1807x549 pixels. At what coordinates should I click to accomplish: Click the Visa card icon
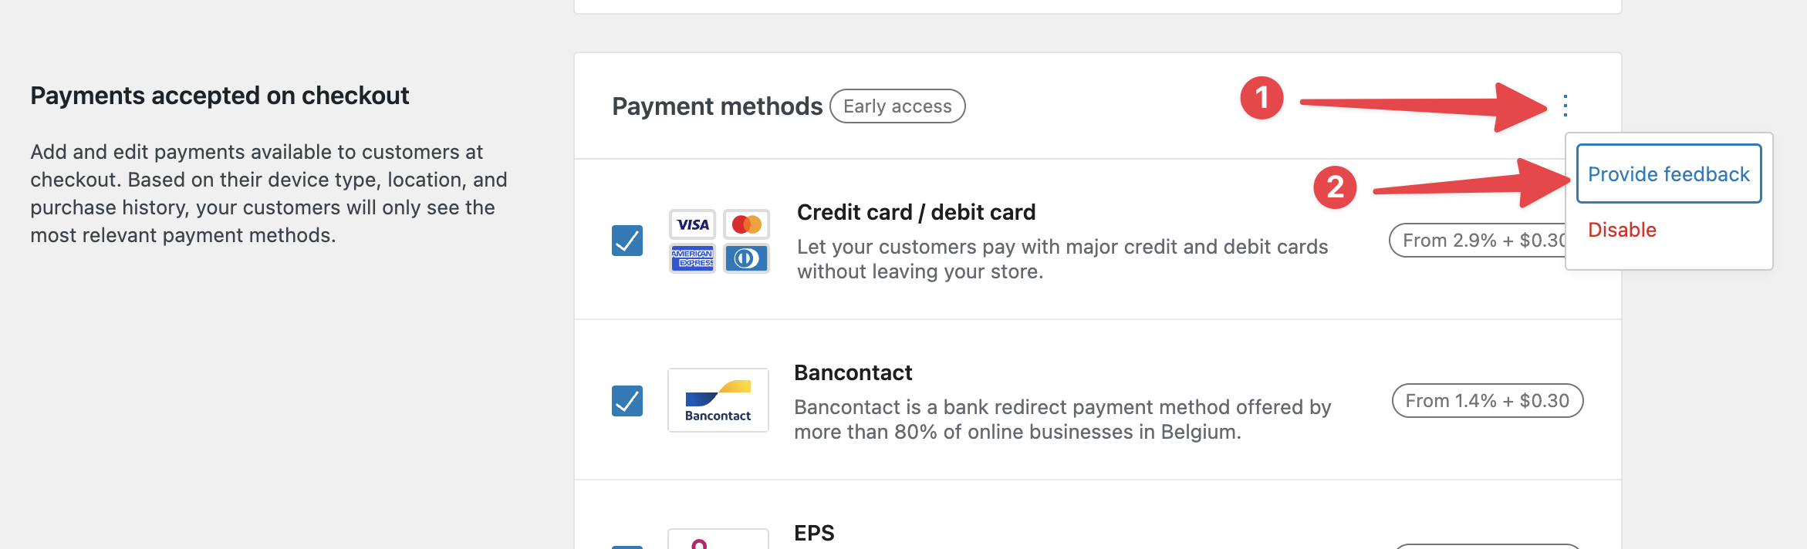[x=692, y=224]
